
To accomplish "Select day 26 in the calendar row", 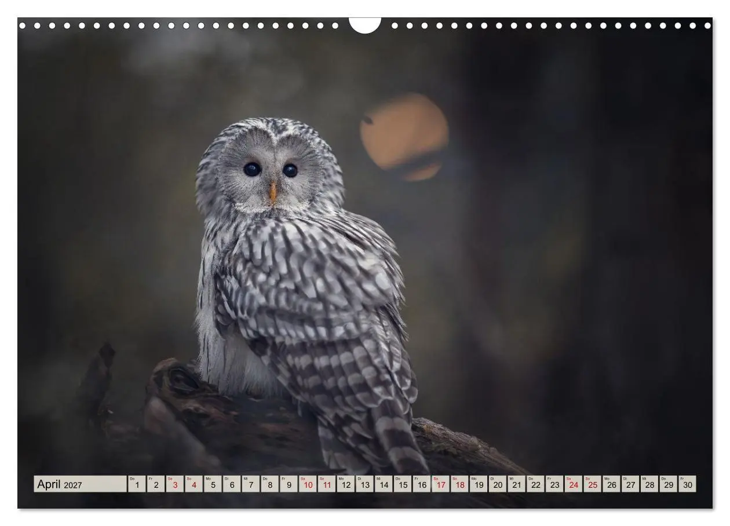I will [x=611, y=484].
